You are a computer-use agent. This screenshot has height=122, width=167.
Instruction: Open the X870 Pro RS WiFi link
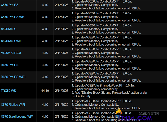tap(13, 17)
